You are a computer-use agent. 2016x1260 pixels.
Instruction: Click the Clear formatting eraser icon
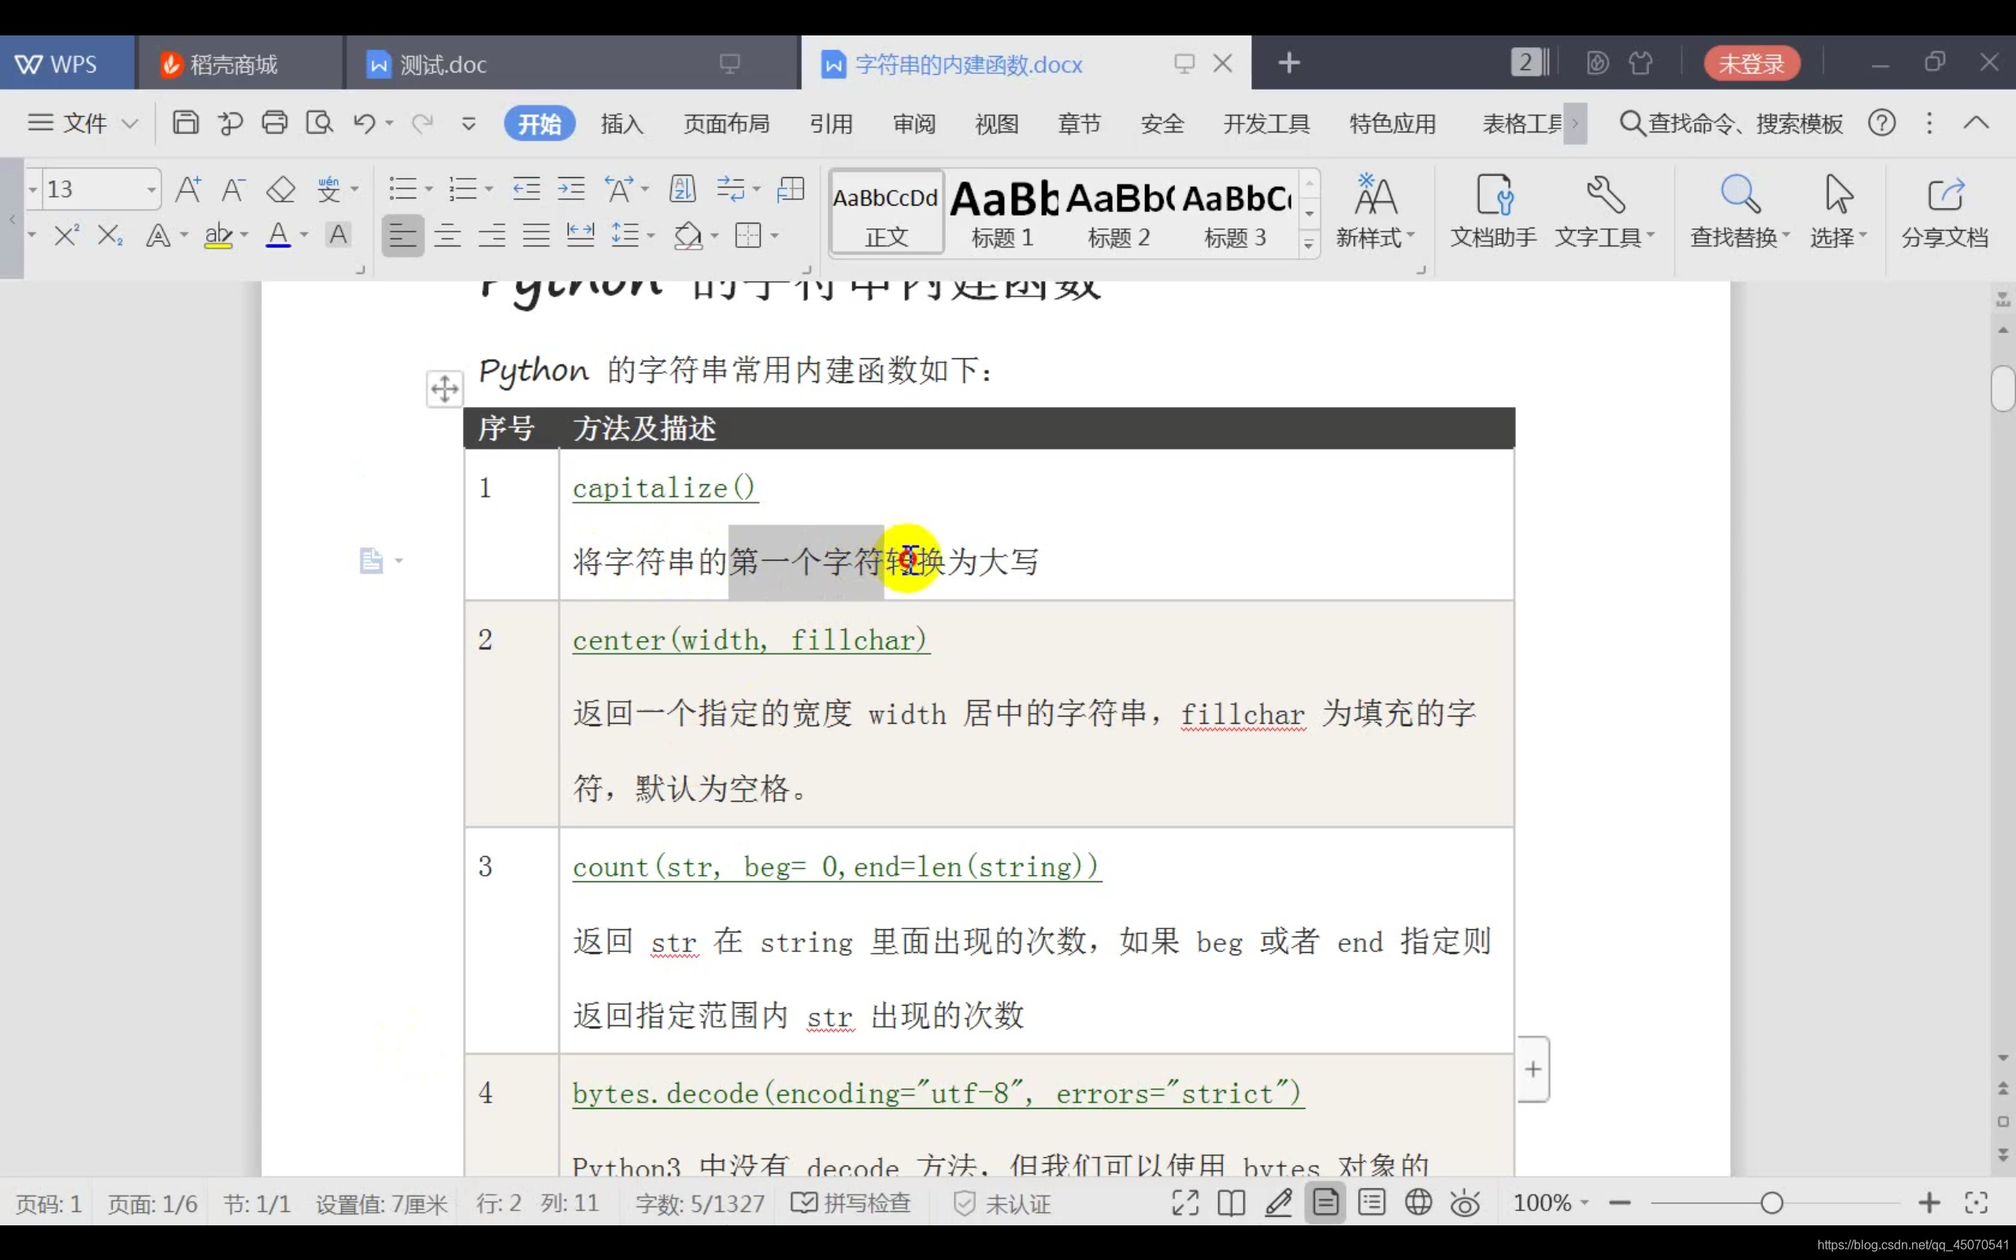click(x=280, y=189)
